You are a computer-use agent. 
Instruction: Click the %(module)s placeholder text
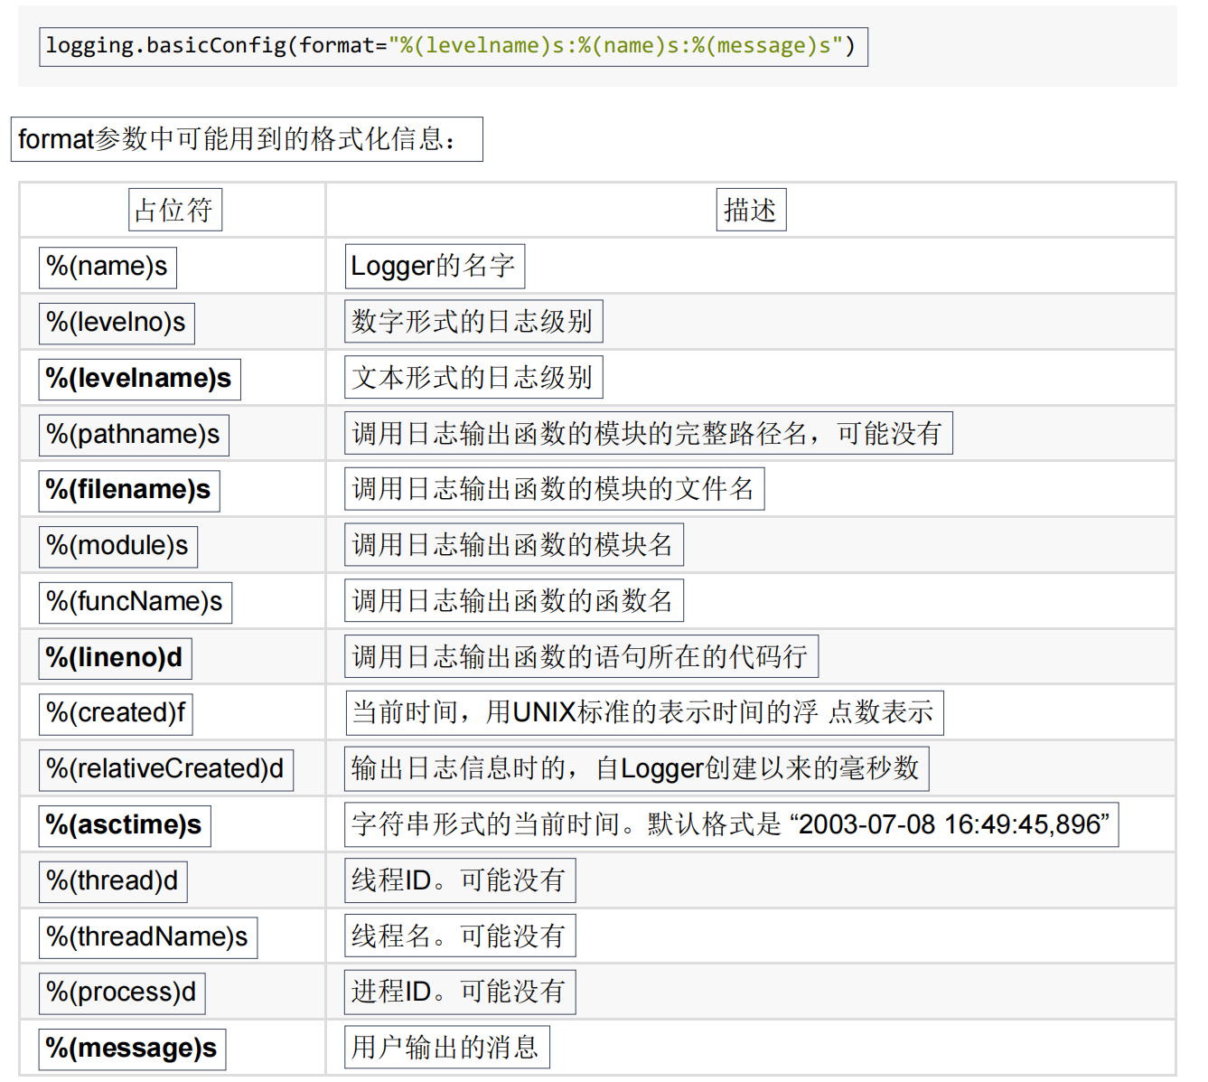tap(118, 546)
